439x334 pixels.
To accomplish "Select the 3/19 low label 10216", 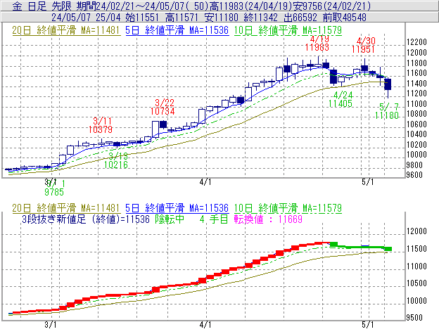I will point(116,165).
